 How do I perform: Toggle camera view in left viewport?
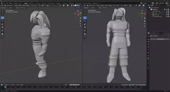click(x=80, y=24)
